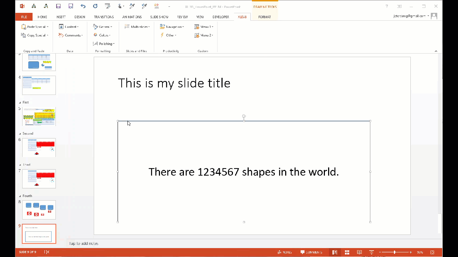
Task: Switch to the DEVELOPER tab
Action: coord(221,17)
